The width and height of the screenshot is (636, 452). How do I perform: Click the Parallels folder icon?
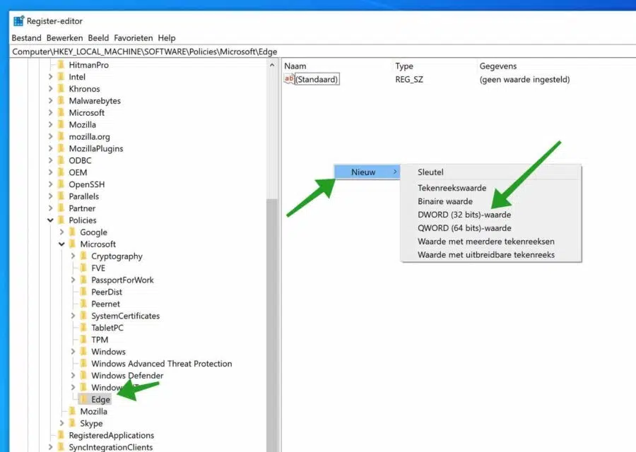pyautogui.click(x=61, y=196)
